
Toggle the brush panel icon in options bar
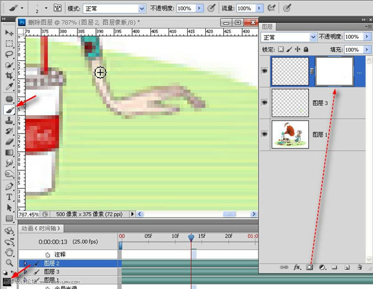(x=57, y=9)
